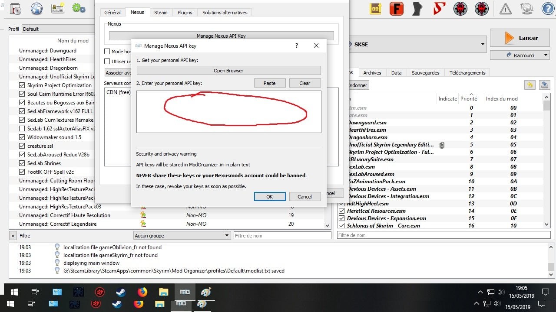Open the blue help question mark icon
The width and height of the screenshot is (556, 312).
547,9
